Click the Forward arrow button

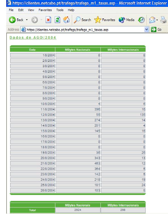click(x=35, y=20)
